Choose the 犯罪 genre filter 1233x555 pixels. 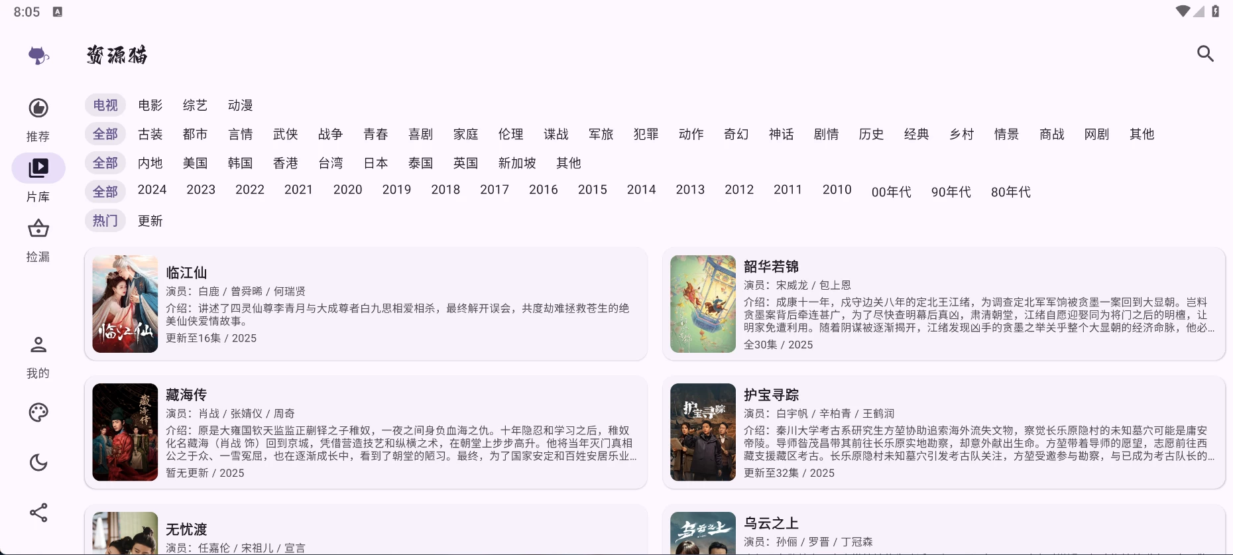(x=646, y=134)
